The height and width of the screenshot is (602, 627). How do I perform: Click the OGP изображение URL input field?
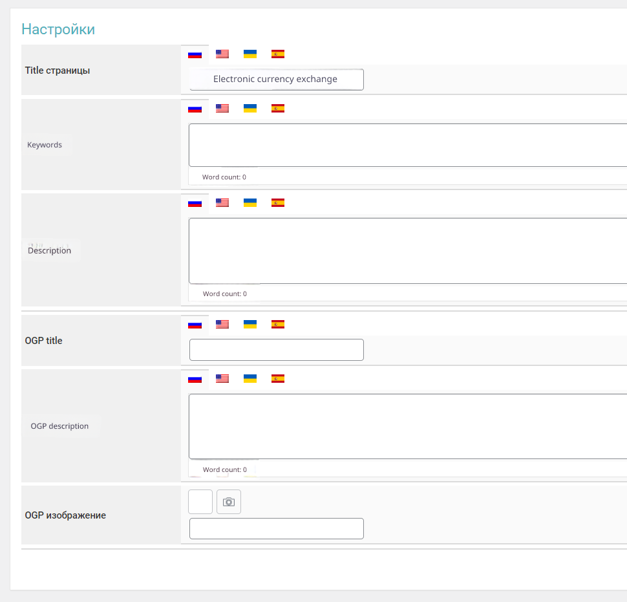[x=276, y=528]
